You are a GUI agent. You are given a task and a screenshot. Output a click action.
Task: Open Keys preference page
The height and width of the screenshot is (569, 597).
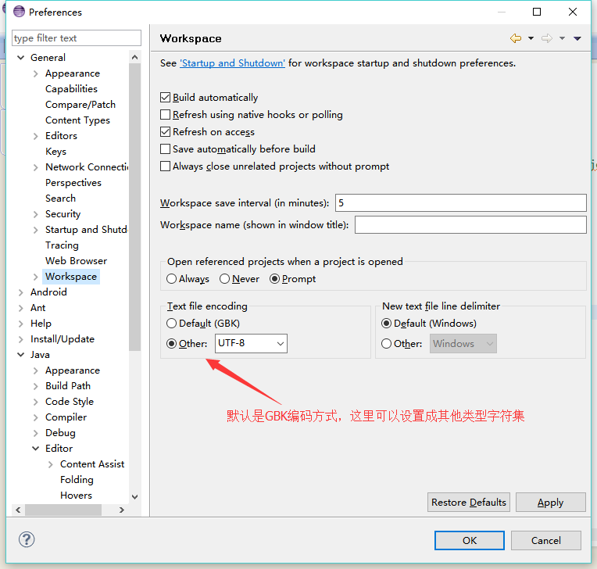(55, 151)
